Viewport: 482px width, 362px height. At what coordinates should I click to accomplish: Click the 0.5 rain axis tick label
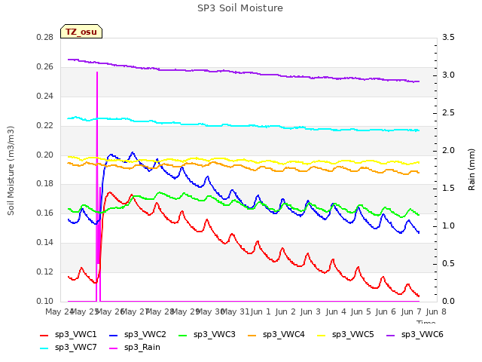[448, 264]
